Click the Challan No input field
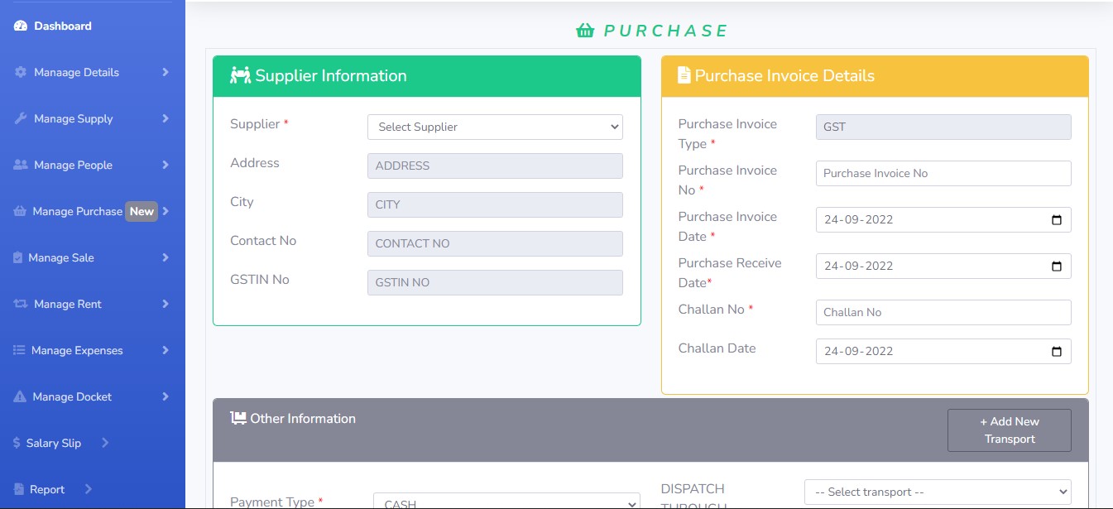The width and height of the screenshot is (1113, 509). tap(943, 313)
